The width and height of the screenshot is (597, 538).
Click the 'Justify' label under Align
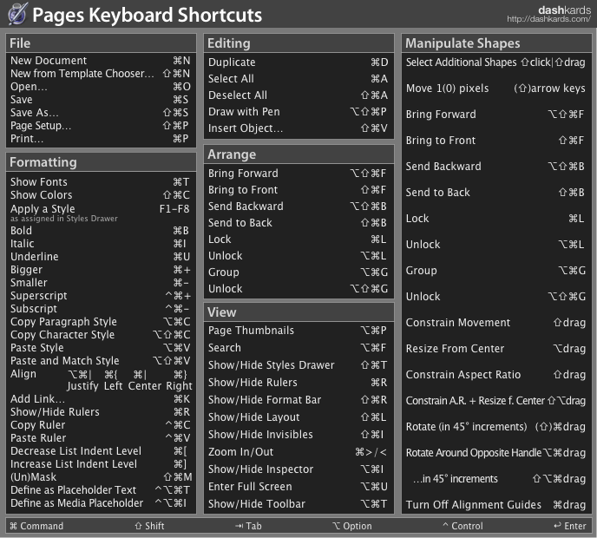pyautogui.click(x=82, y=386)
